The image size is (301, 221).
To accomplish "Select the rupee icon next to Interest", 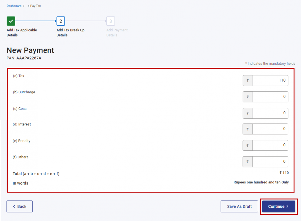I will click(248, 129).
